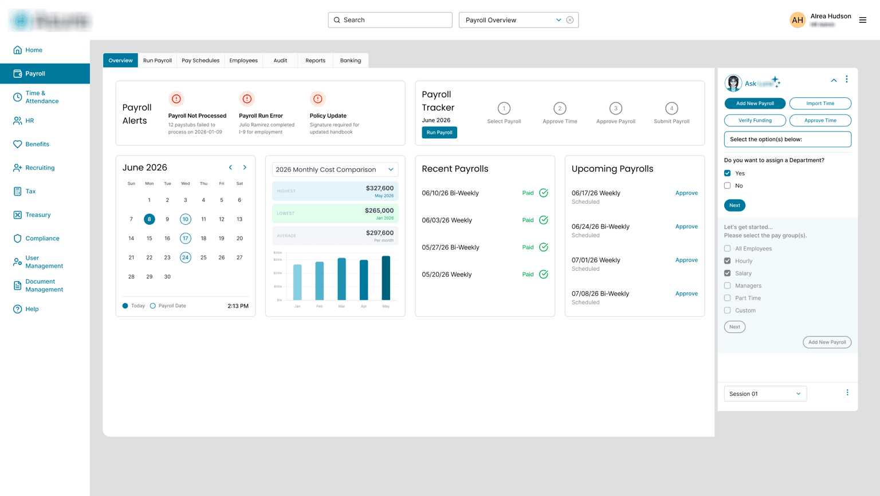This screenshot has width=880, height=496.
Task: Open the Treasury sidebar icon
Action: coord(17,215)
